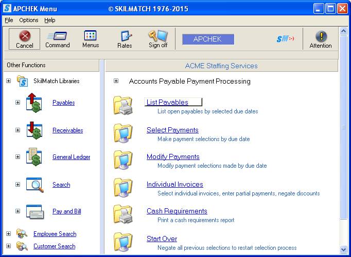This screenshot has width=351, height=257.
Task: Expand the Search tree node
Action: coord(17,185)
